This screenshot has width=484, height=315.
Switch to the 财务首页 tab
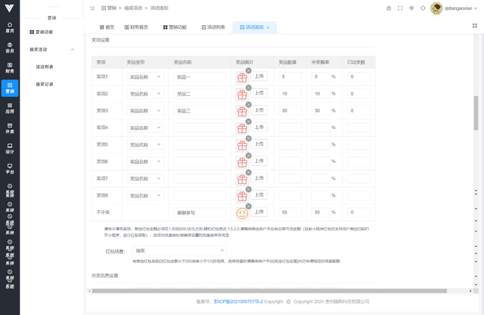(137, 27)
